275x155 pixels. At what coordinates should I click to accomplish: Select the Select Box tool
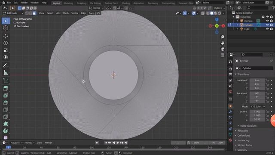click(6, 21)
